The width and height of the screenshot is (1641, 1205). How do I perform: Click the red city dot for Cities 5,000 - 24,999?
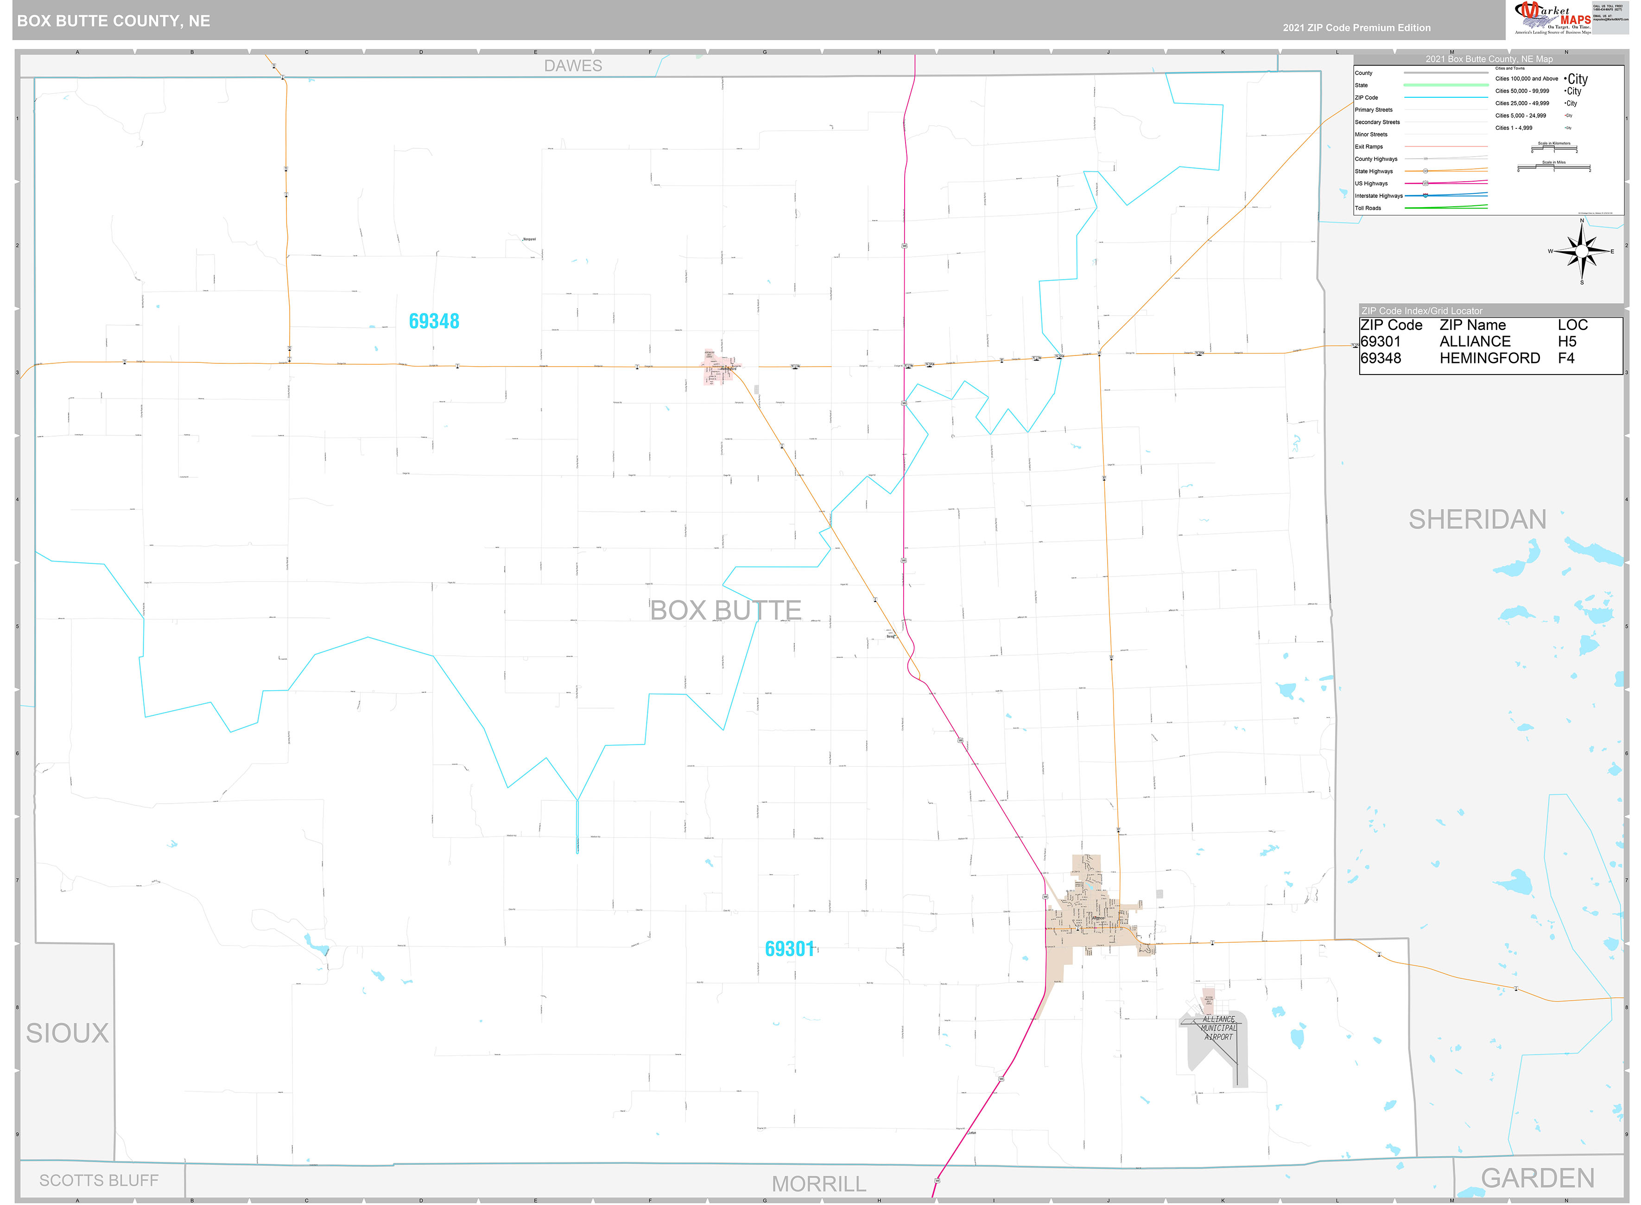[1565, 115]
